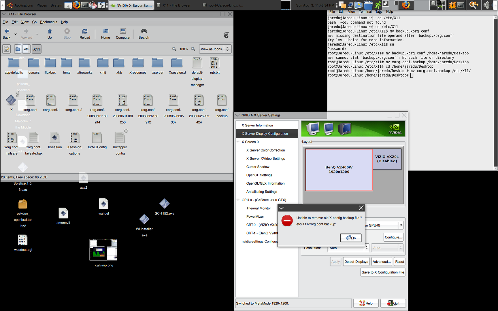Click Save to X Configuration File

coord(383,272)
